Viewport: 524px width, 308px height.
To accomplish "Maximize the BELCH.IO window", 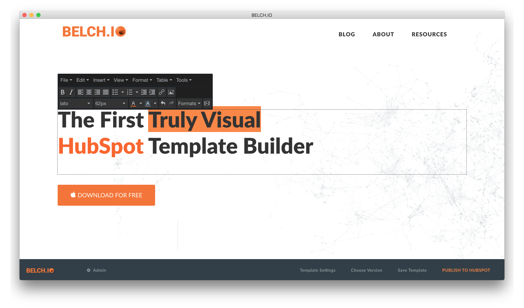I will (x=38, y=15).
